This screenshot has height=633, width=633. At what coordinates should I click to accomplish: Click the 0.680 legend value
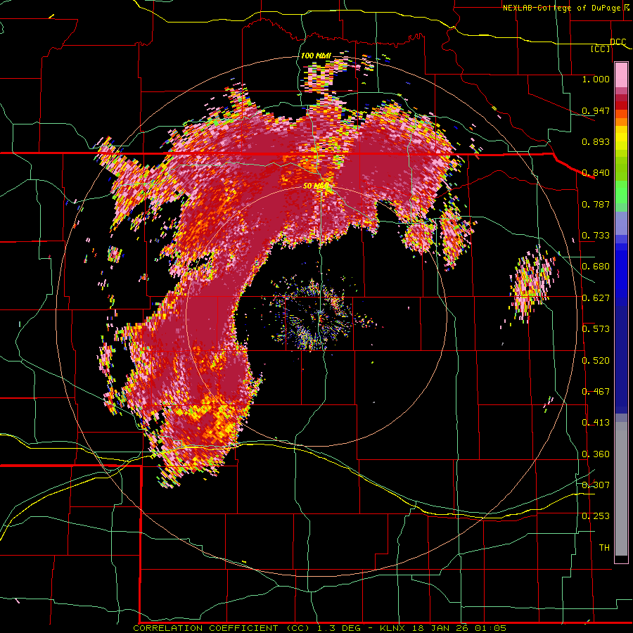[596, 267]
